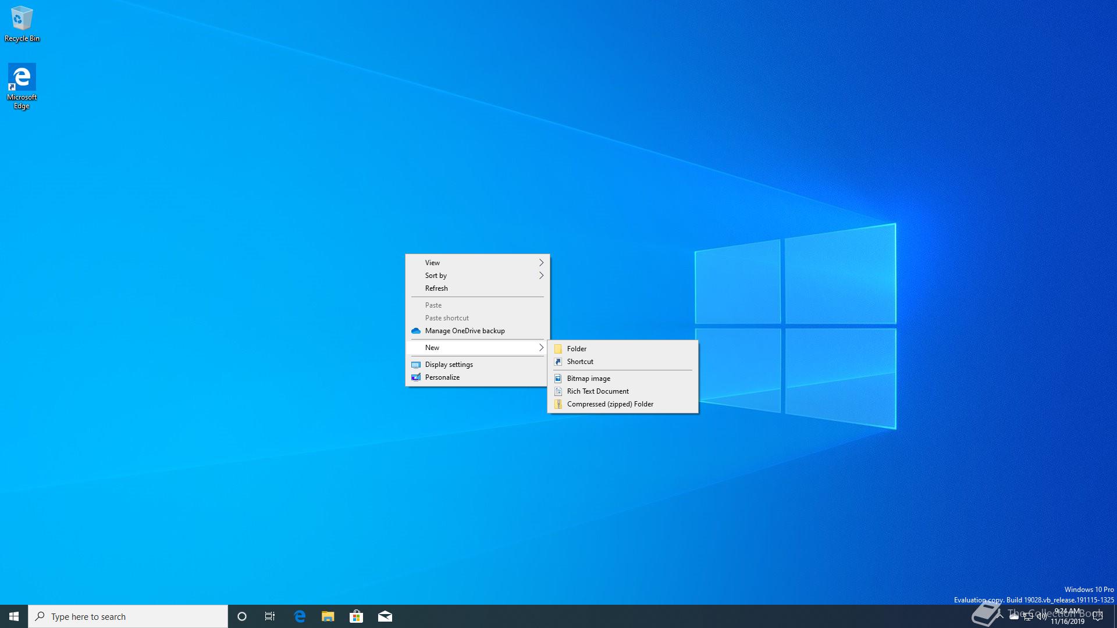
Task: Open Task View on the taskbar
Action: click(270, 616)
